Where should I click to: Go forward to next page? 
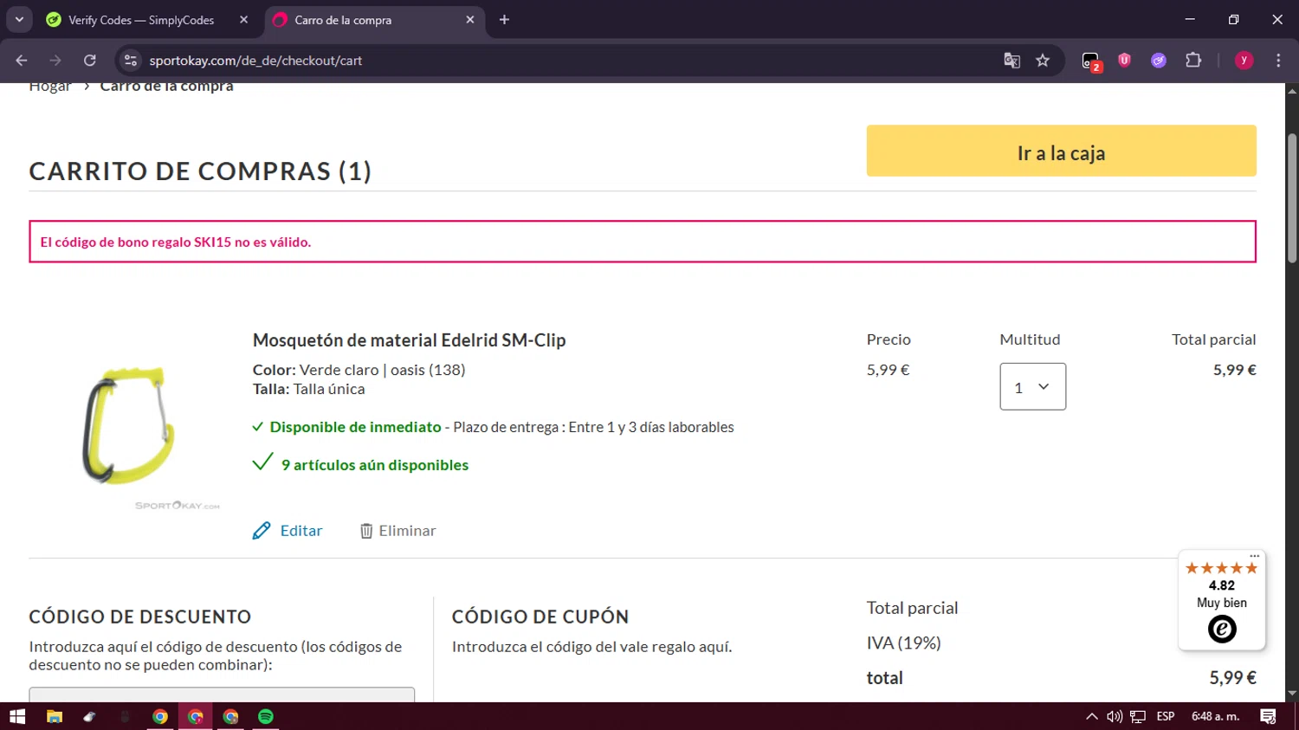pyautogui.click(x=55, y=61)
